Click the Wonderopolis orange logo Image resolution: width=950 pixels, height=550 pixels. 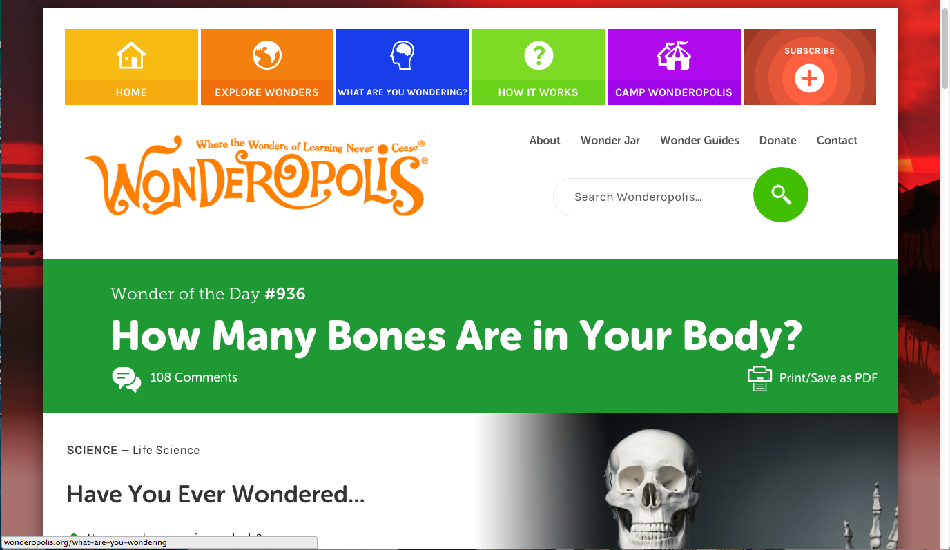pyautogui.click(x=256, y=175)
